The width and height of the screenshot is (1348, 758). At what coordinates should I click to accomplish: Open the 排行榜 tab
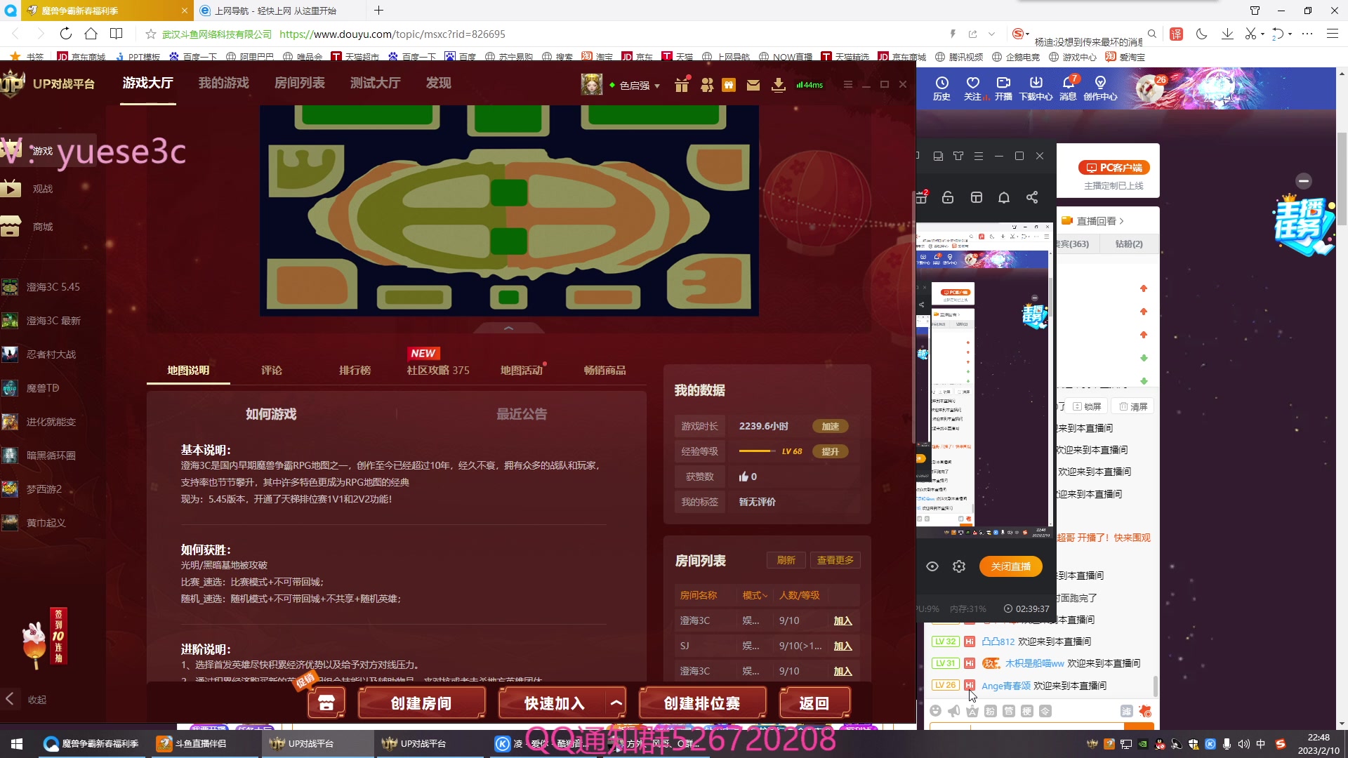(x=355, y=370)
